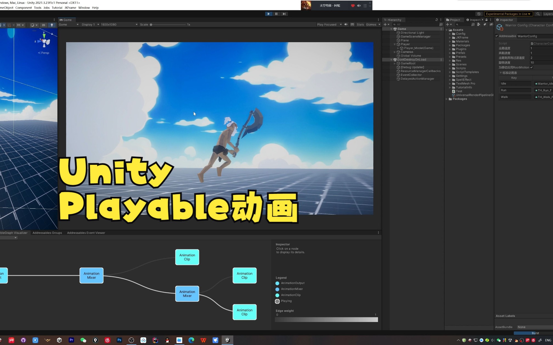Screen dimensions: 553x345
Task: Toggle Game view mute audio icon
Action: click(x=346, y=24)
